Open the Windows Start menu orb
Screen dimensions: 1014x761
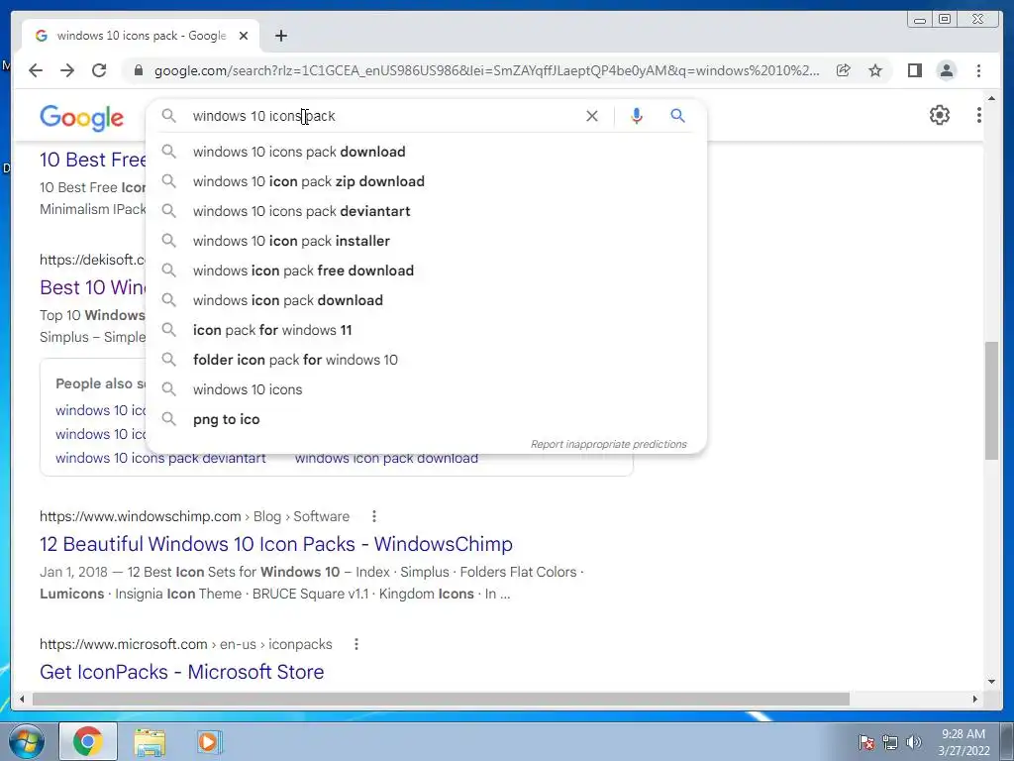(x=26, y=741)
